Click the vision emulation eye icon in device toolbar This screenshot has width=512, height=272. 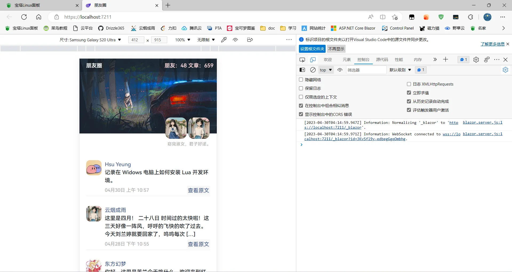pyautogui.click(x=235, y=40)
